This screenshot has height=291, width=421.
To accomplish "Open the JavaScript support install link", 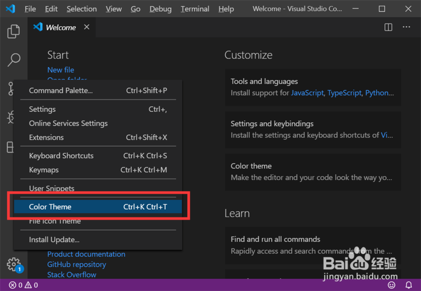I will coord(307,93).
